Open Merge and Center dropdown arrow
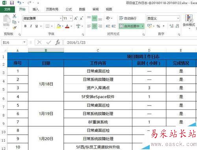 pyautogui.click(x=143, y=26)
